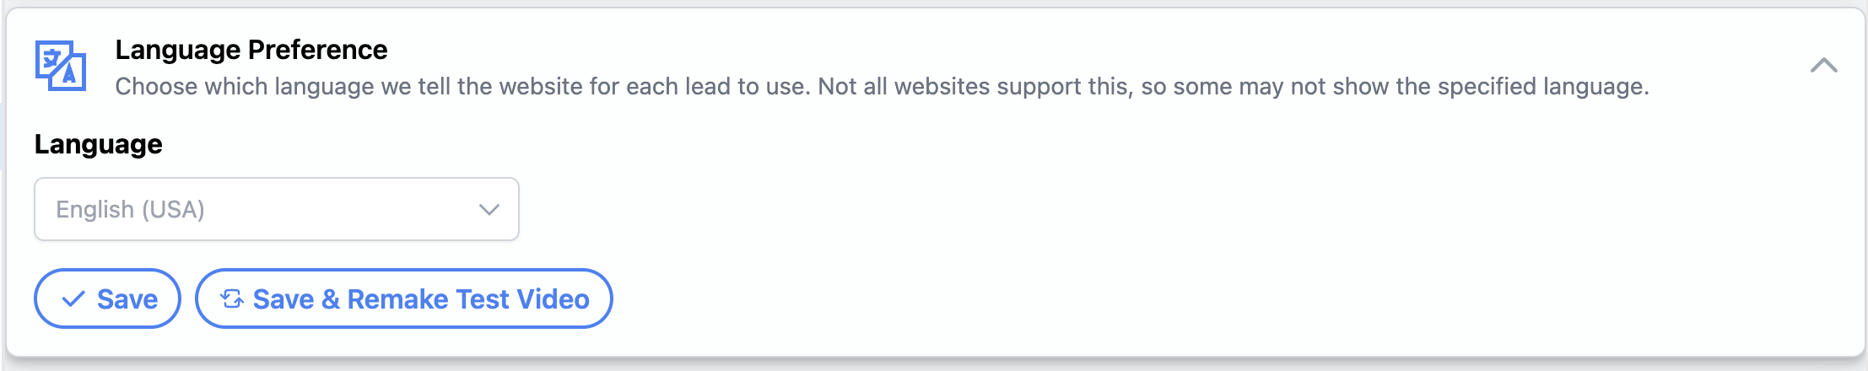The width and height of the screenshot is (1868, 371).
Task: Click the down arrow in Language combo box
Action: (489, 209)
